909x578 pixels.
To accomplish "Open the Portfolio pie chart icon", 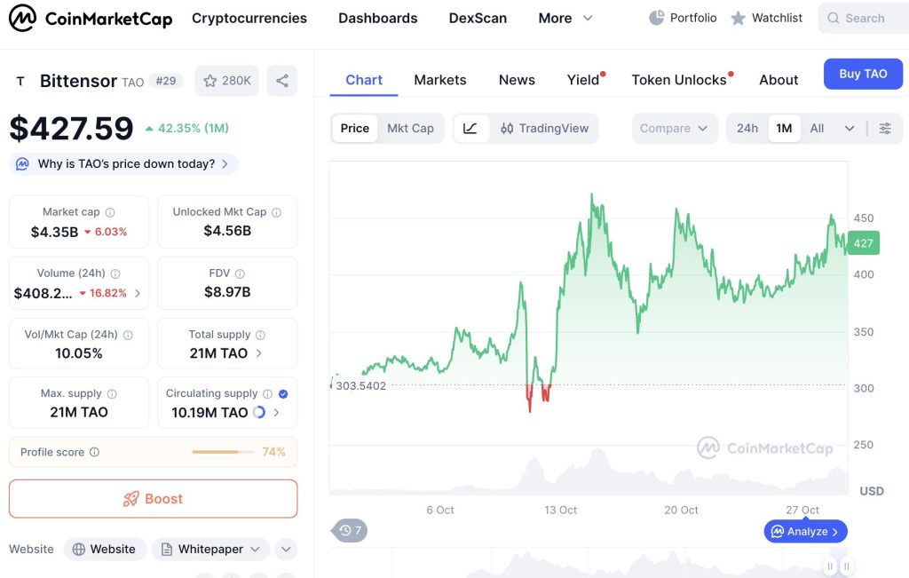I will [x=657, y=18].
